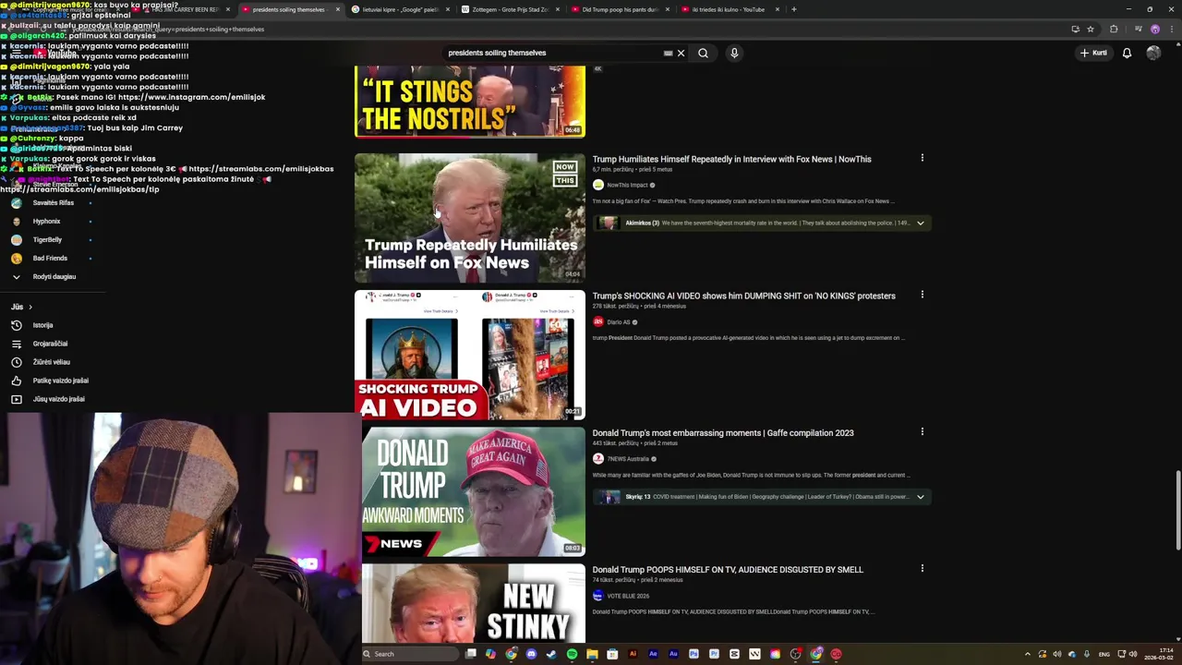1182x665 pixels.
Task: Play the 'DONALD TRUMP AWKWARD MOMENTS' thumbnail
Action: (474, 491)
